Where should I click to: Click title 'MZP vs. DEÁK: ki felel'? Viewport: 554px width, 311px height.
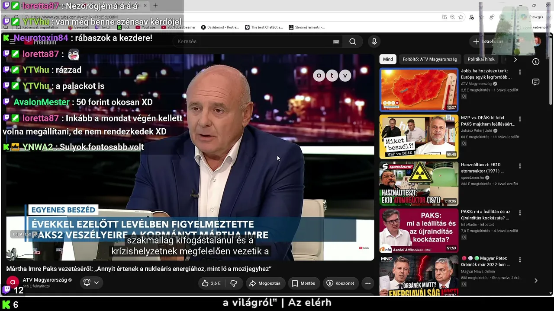488,121
